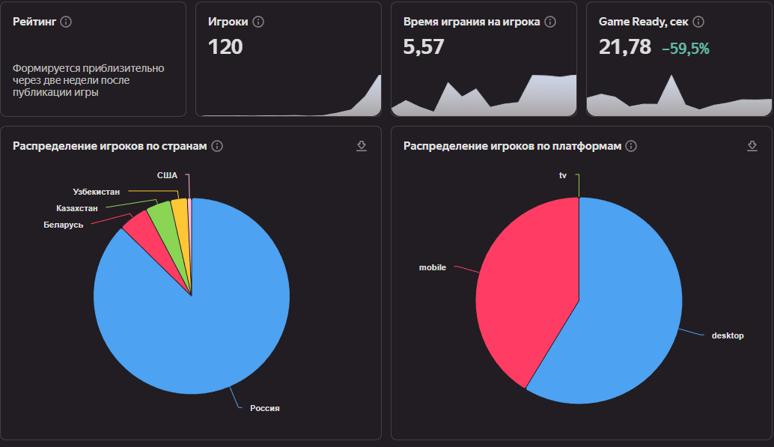The image size is (774, 447).
Task: Click the mobile platform label
Action: tap(433, 268)
